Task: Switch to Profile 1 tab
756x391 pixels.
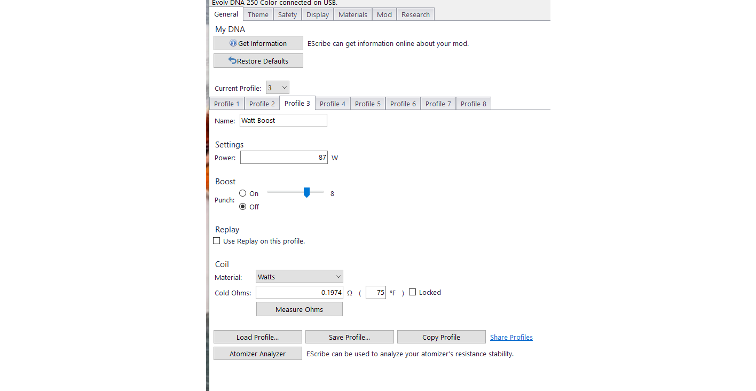Action: pyautogui.click(x=226, y=104)
